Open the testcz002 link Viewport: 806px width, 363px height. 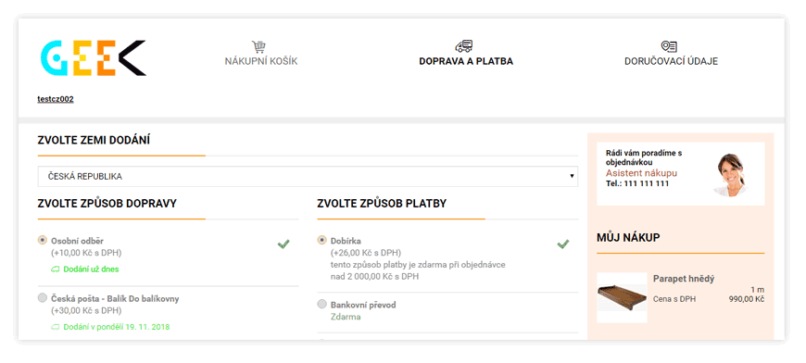coord(56,99)
